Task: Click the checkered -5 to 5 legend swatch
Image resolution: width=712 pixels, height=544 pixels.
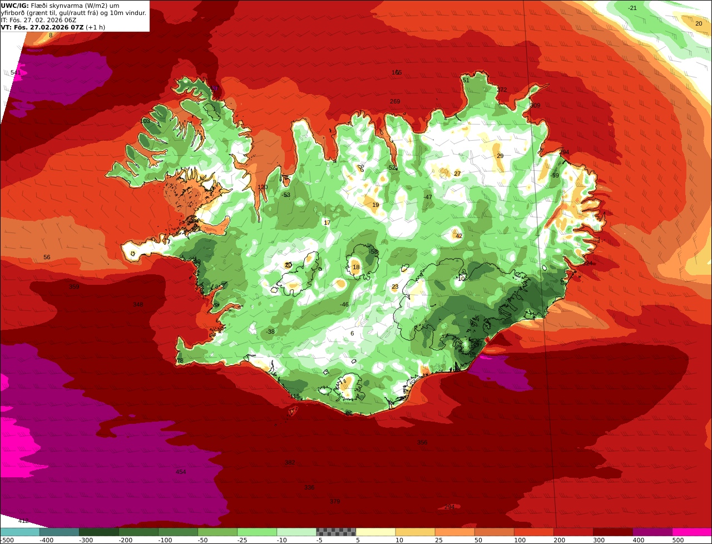Action: coord(336,532)
